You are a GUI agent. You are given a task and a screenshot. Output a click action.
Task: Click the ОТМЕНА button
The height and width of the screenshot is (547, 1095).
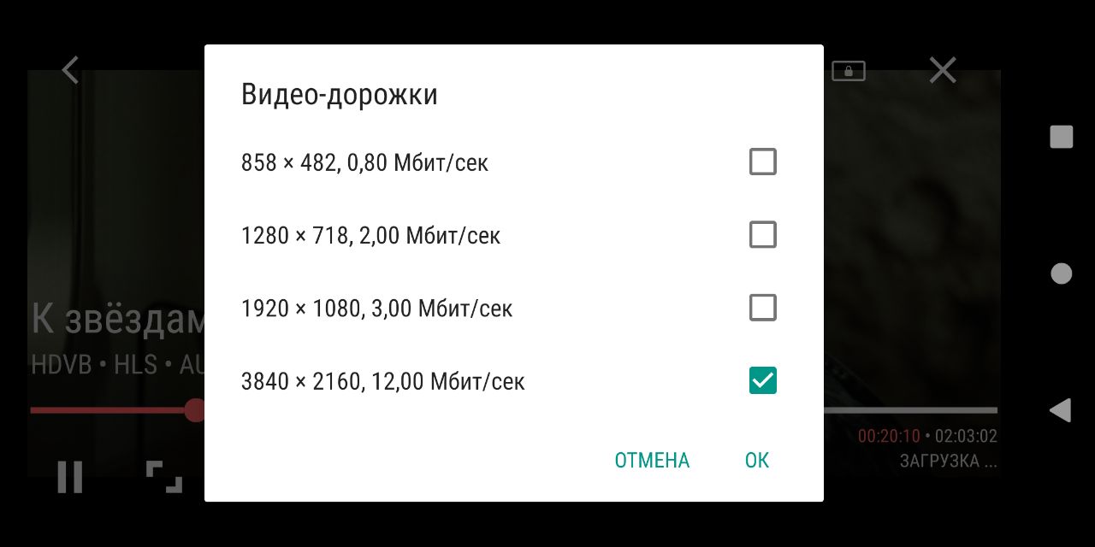(x=652, y=461)
